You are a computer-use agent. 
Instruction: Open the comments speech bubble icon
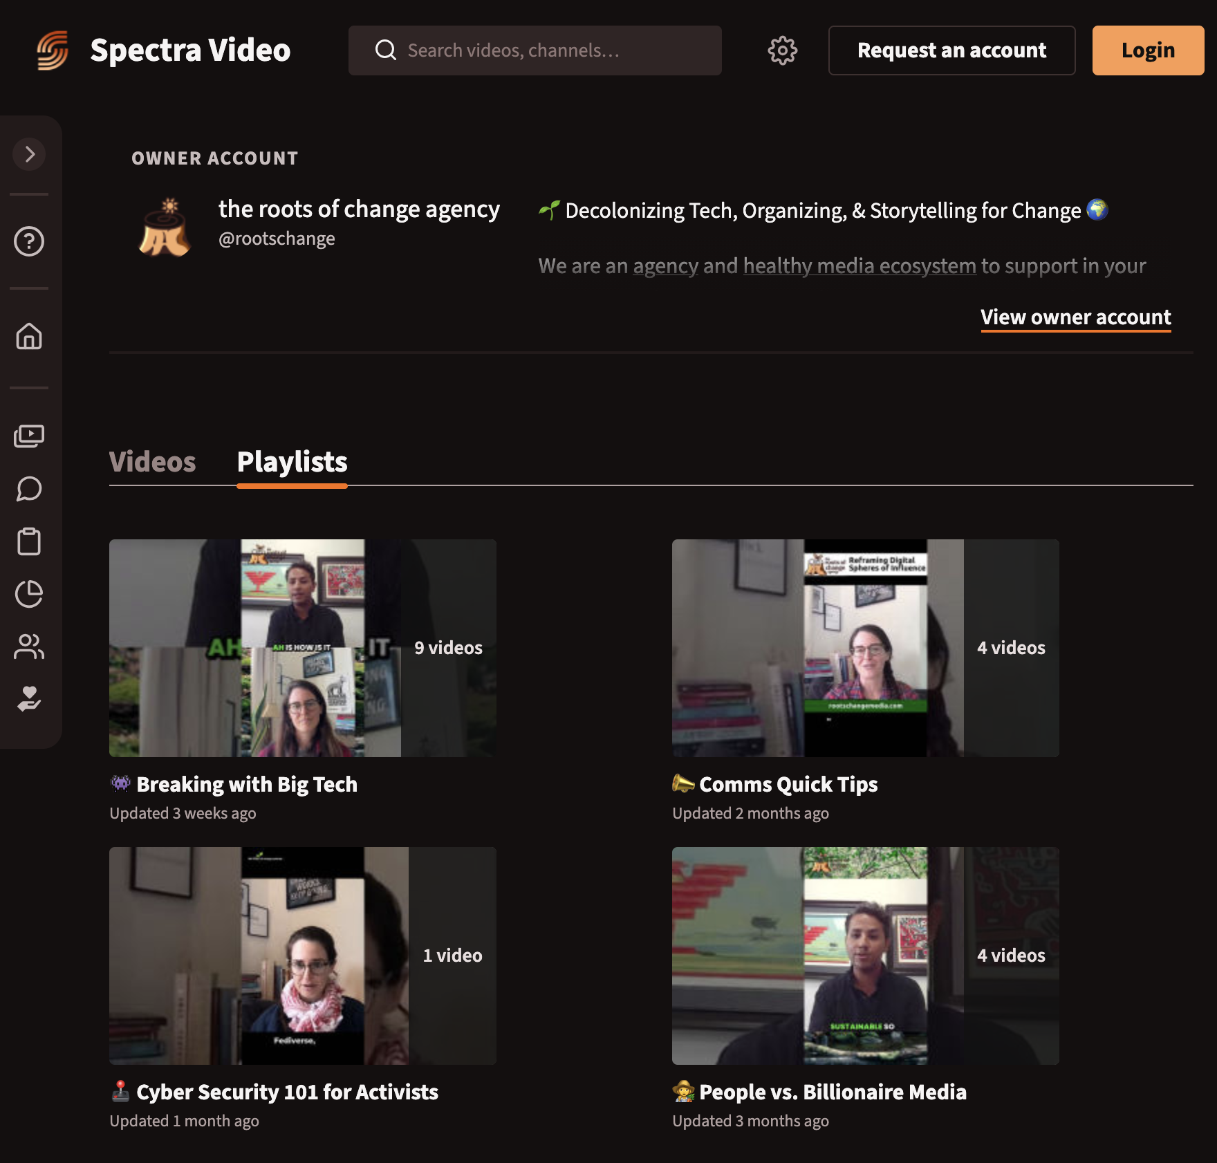pos(29,489)
